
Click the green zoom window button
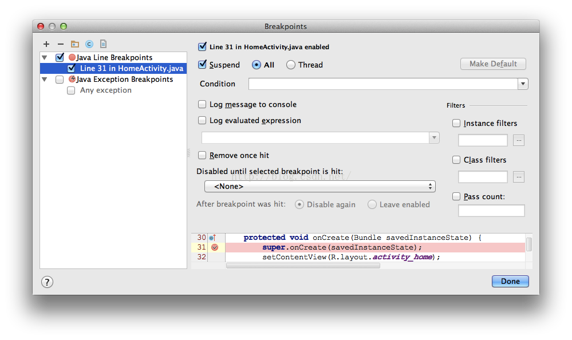tap(64, 26)
